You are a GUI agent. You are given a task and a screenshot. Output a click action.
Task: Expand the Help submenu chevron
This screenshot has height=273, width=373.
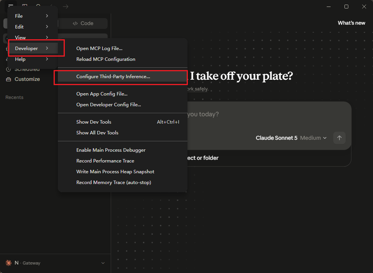pos(47,59)
